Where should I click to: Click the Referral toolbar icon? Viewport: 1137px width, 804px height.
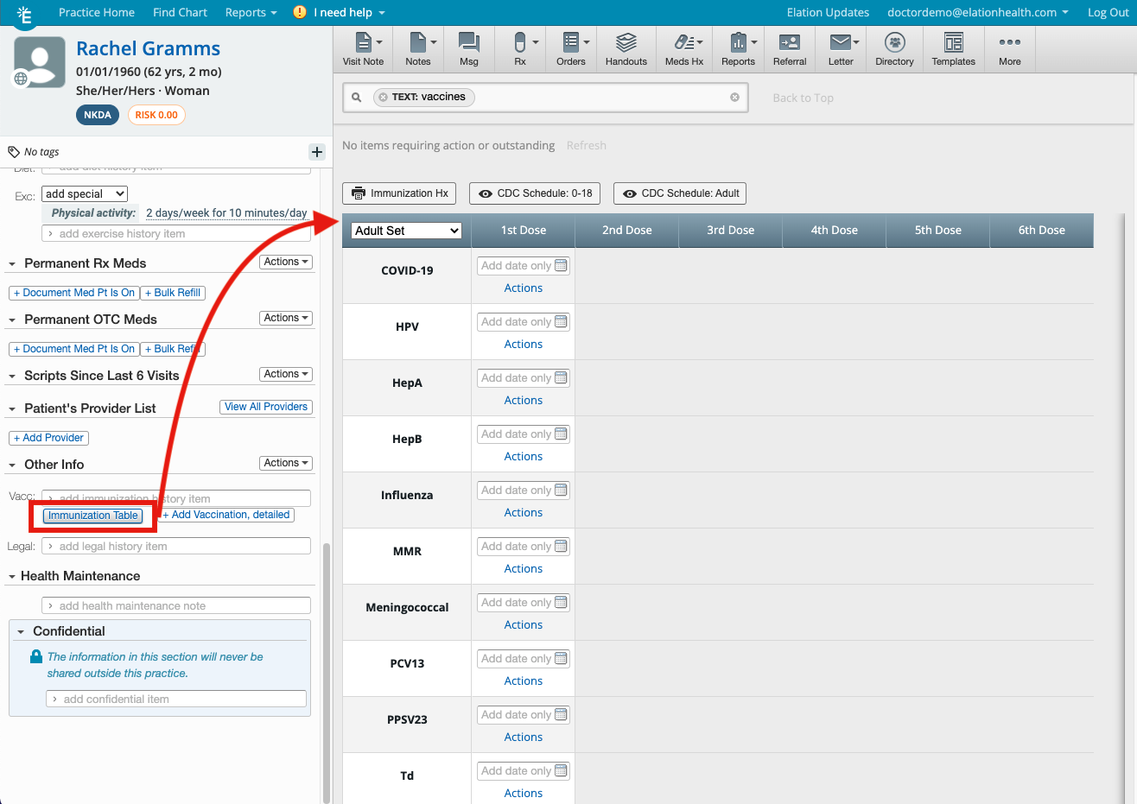tap(789, 49)
